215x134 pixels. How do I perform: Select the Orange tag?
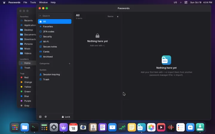point(27,82)
